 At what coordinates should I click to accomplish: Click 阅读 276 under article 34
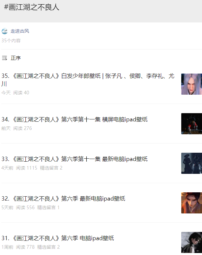[x=22, y=128]
